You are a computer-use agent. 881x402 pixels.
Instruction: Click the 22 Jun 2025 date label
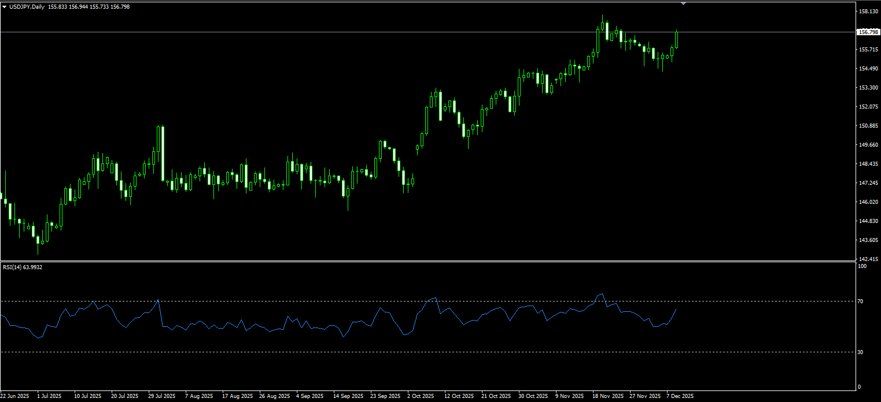click(x=15, y=396)
